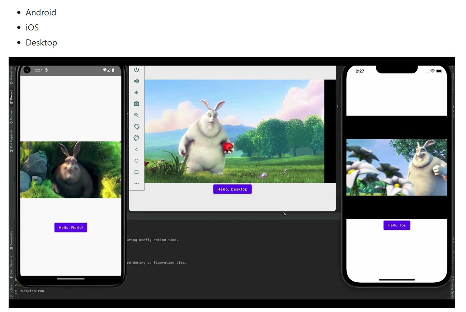Switch to the Commit tab

pyautogui.click(x=11, y=117)
